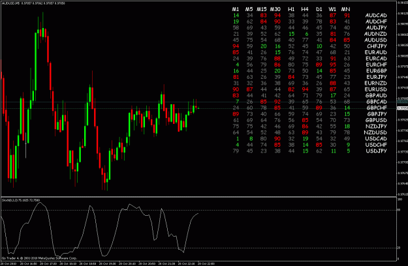The height and width of the screenshot is (266, 408).
Task: Click GBPJPY's green MN value 15
Action: click(x=347, y=114)
